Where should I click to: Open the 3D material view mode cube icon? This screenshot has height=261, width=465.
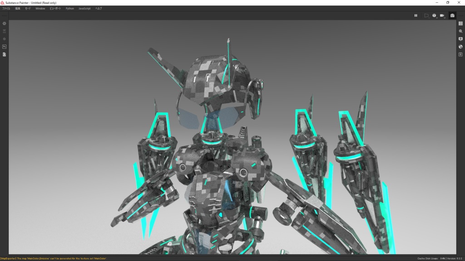pyautogui.click(x=435, y=15)
